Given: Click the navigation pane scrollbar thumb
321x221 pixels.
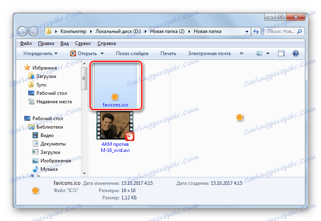Looking at the screenshot, I should point(84,78).
